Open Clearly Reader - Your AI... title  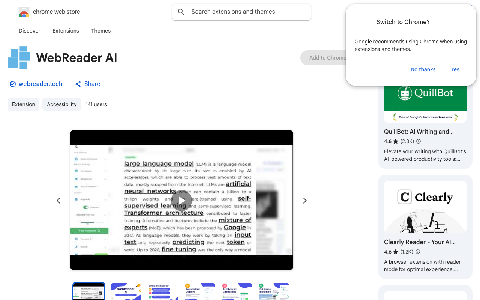pyautogui.click(x=420, y=242)
